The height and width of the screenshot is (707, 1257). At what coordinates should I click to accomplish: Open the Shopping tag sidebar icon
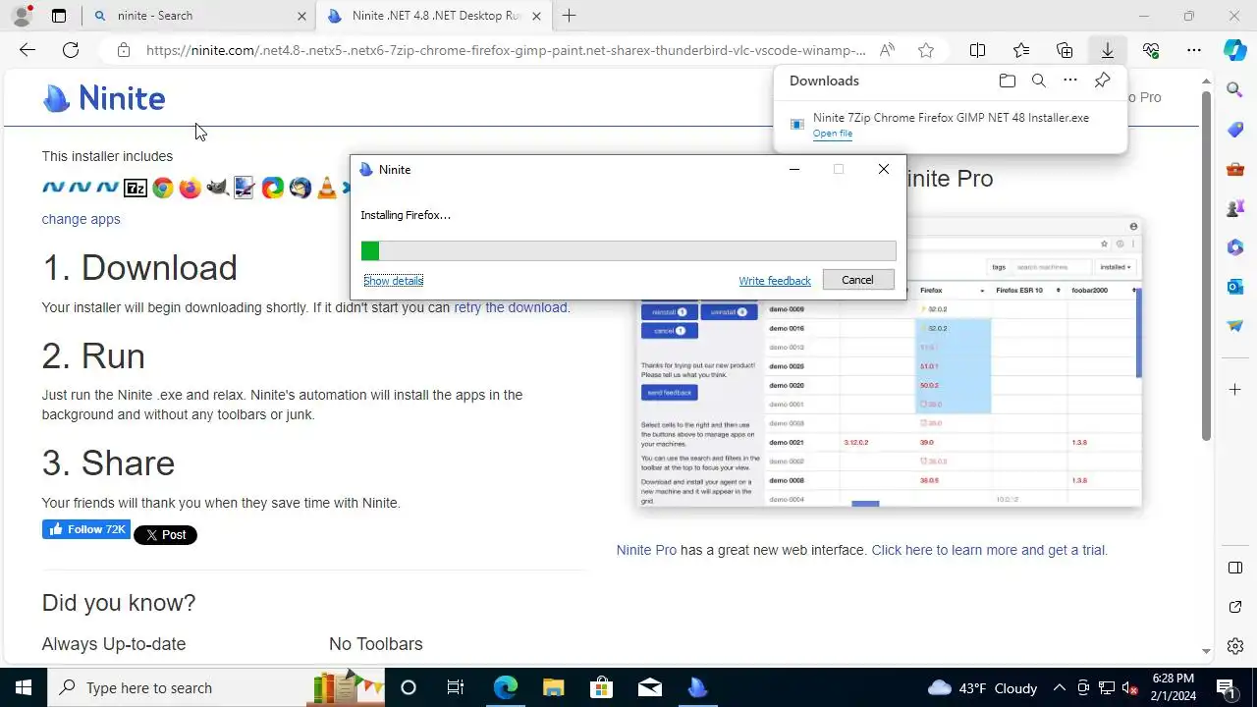(1235, 130)
